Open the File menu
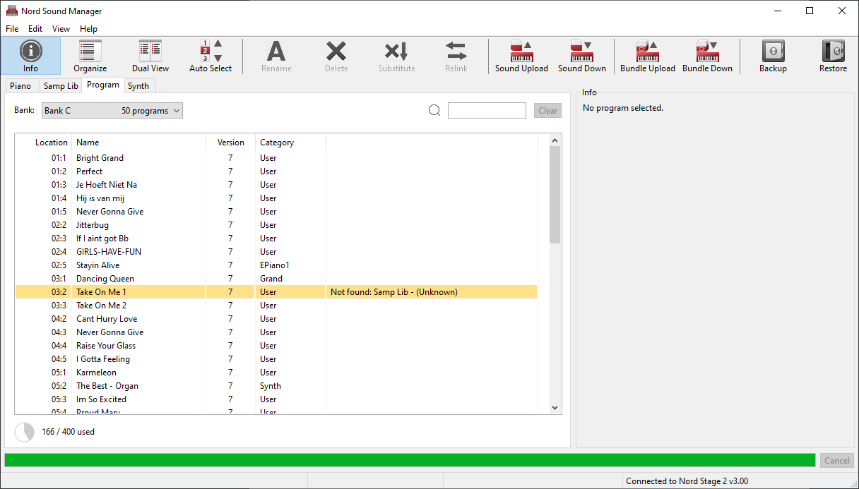 click(12, 29)
